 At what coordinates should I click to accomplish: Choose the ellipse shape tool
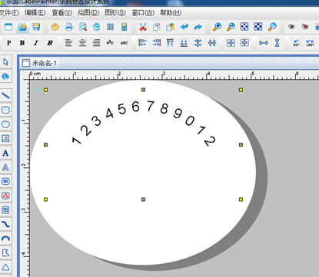tap(5, 124)
